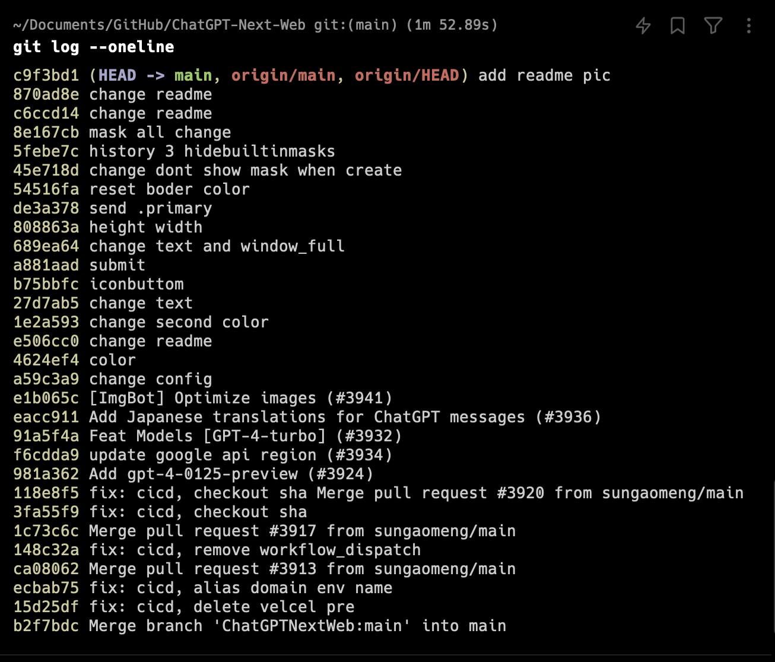
Task: Click the origin/HEAD ref label
Action: [x=407, y=75]
